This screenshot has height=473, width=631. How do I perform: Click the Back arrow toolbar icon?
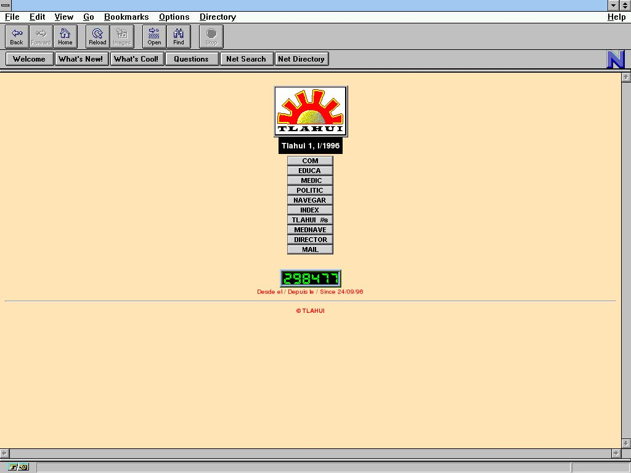click(17, 36)
